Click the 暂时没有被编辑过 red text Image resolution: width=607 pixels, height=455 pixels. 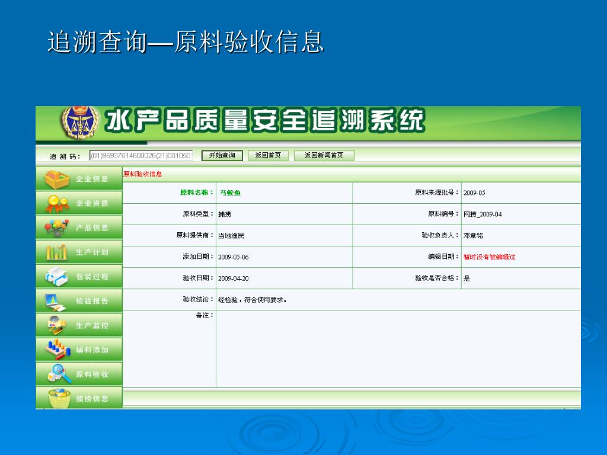point(489,257)
